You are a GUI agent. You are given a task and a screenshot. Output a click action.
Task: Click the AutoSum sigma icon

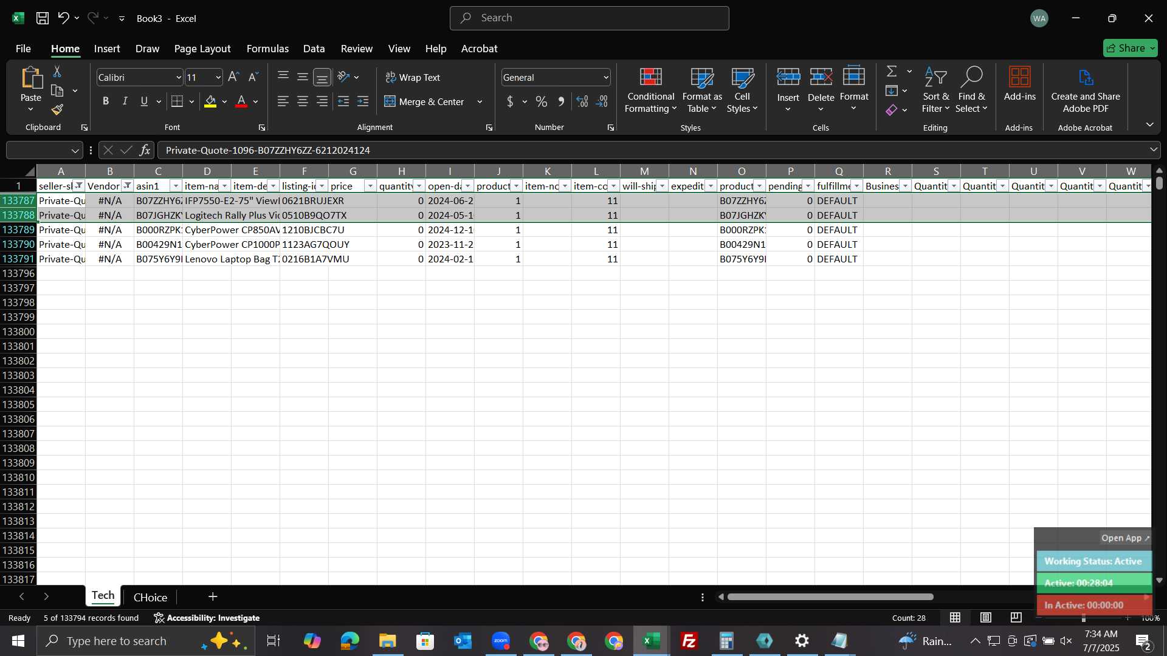[892, 72]
